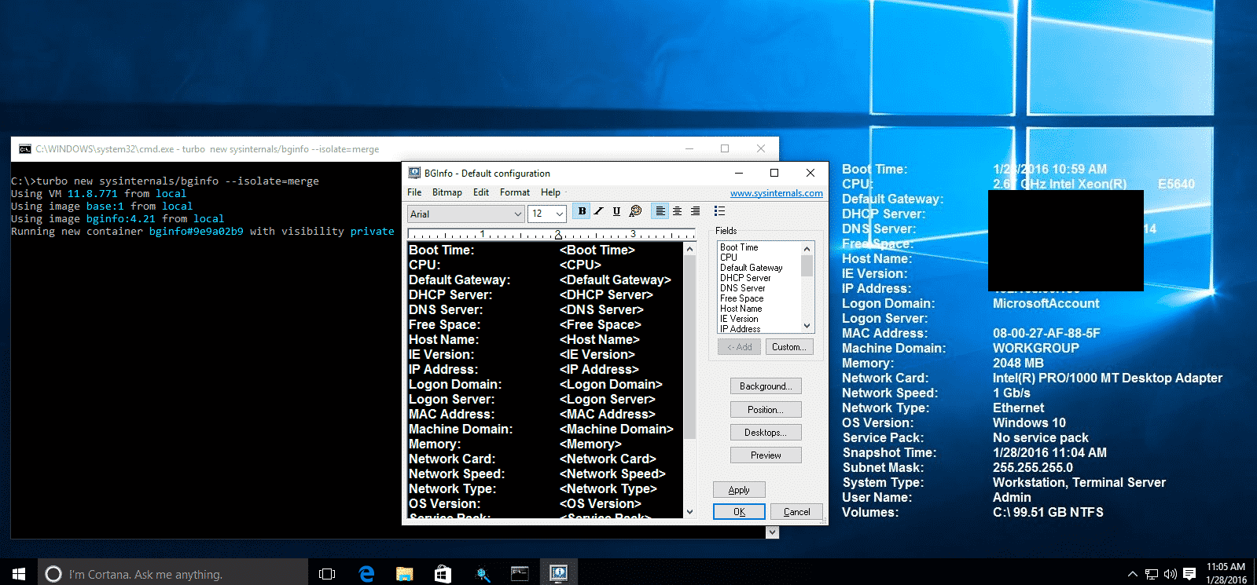Open Microsoft Edge from taskbar
This screenshot has width=1257, height=585.
click(x=366, y=574)
